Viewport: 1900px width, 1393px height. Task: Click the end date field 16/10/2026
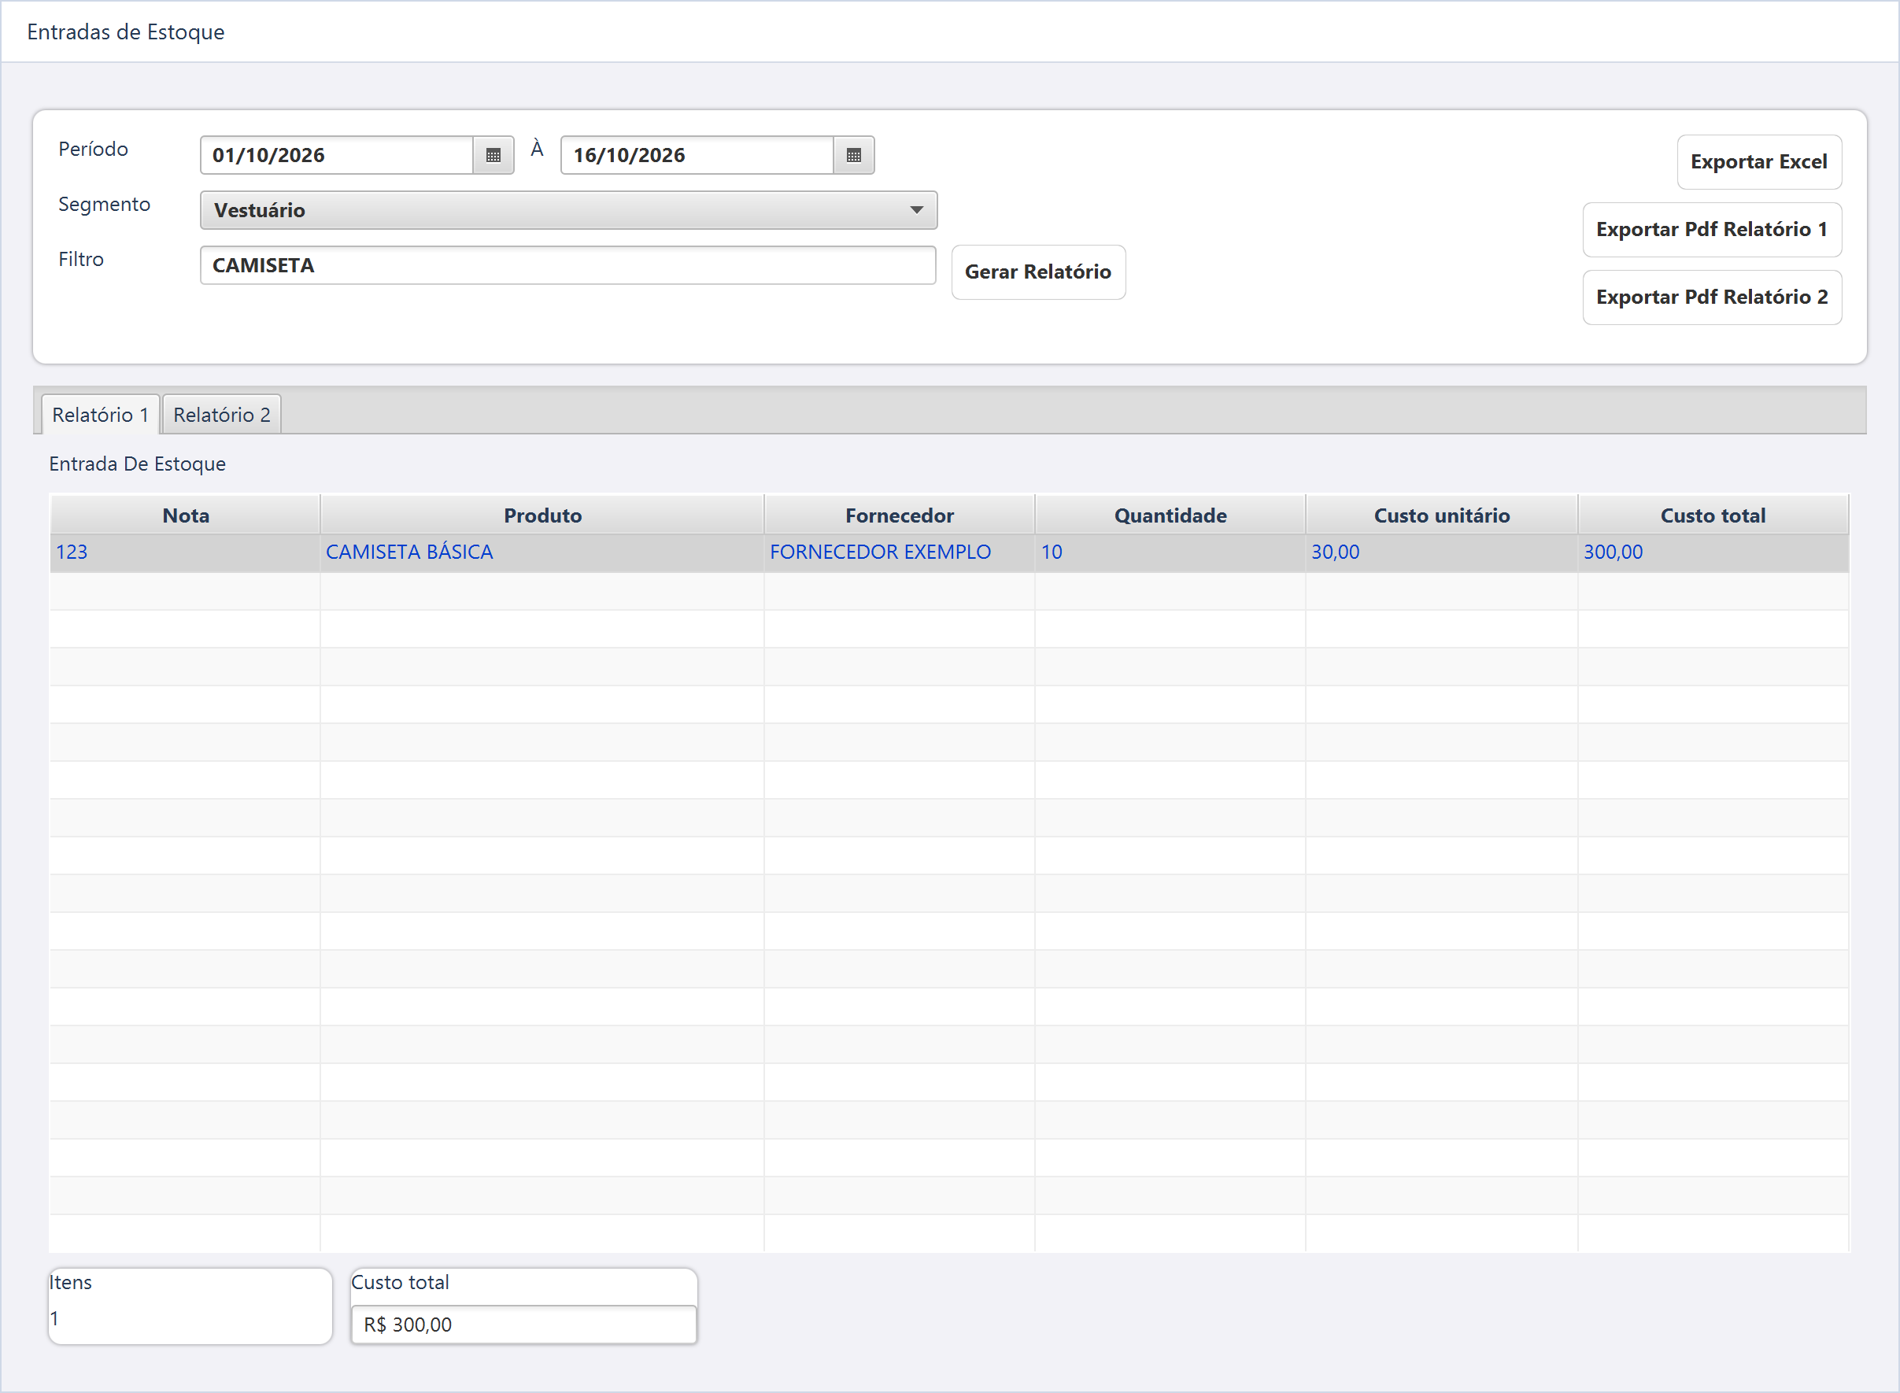tap(697, 155)
